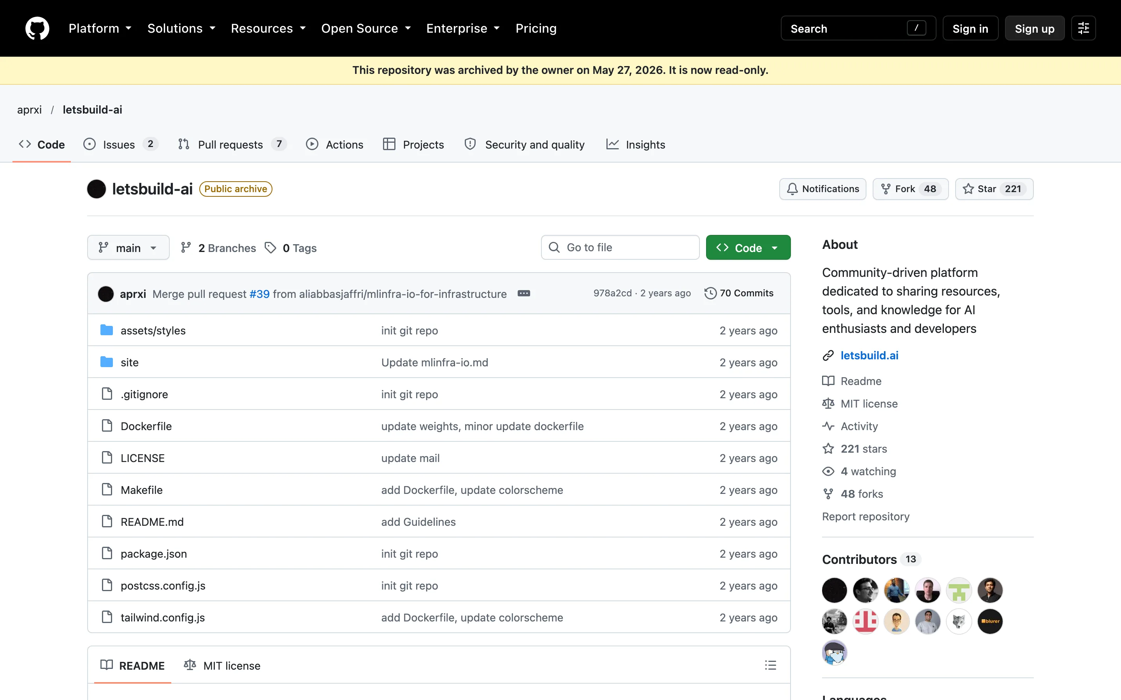Click the green pixel contributor avatar

[959, 590]
